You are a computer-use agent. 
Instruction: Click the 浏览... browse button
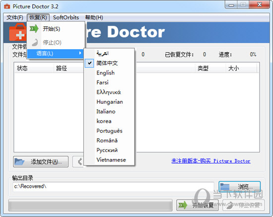(x=240, y=187)
